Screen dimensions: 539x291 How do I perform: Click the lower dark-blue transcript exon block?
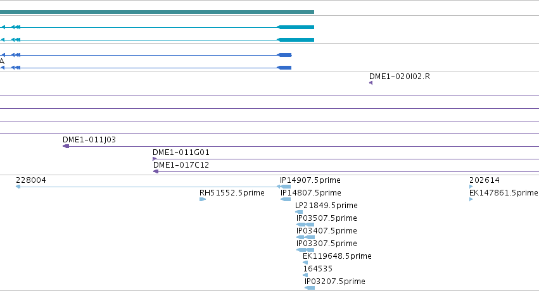tap(284, 68)
